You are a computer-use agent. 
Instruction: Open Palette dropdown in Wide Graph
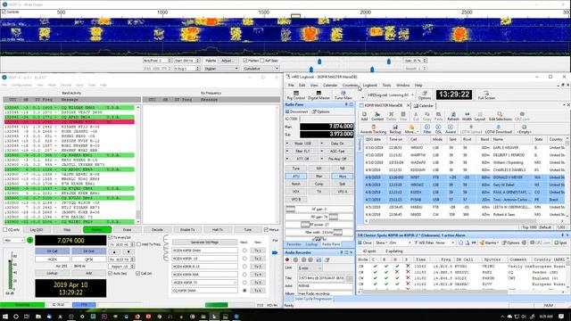click(221, 69)
